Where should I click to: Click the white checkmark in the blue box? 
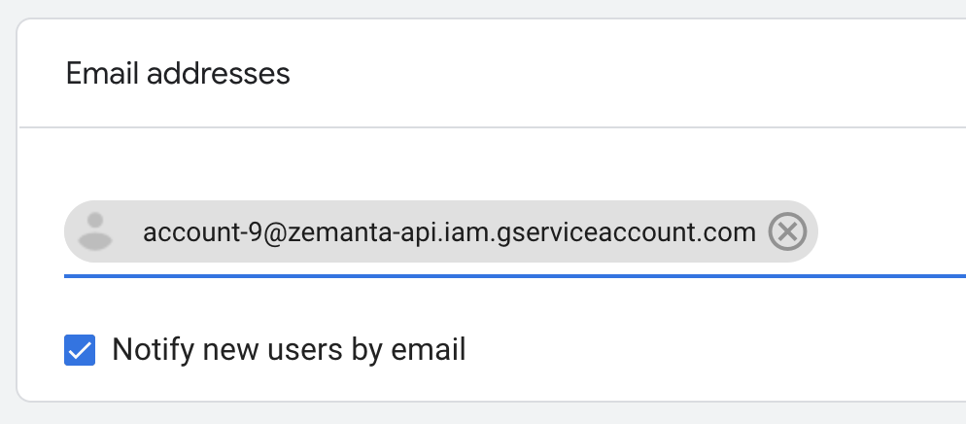pos(80,349)
